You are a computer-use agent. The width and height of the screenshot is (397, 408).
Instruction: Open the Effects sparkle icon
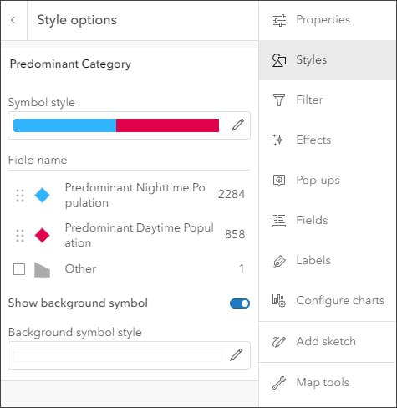click(x=278, y=140)
